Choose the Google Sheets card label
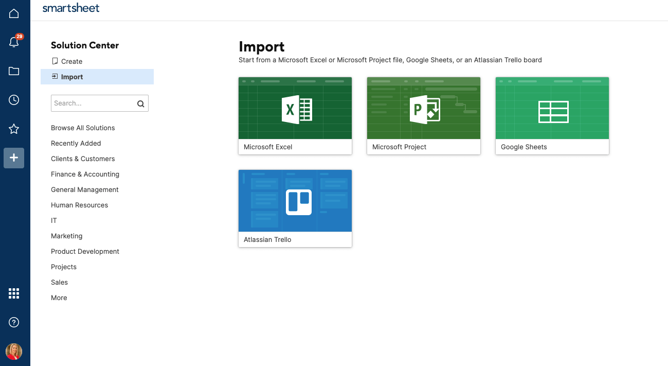This screenshot has width=668, height=366. (524, 147)
